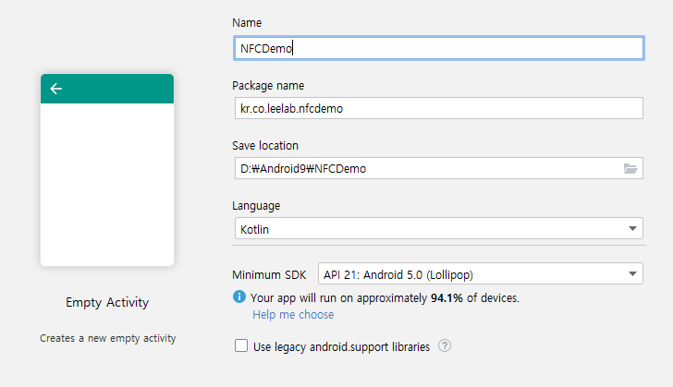Enable Use legacy android.support libraries checkbox
The image size is (673, 387).
point(241,346)
